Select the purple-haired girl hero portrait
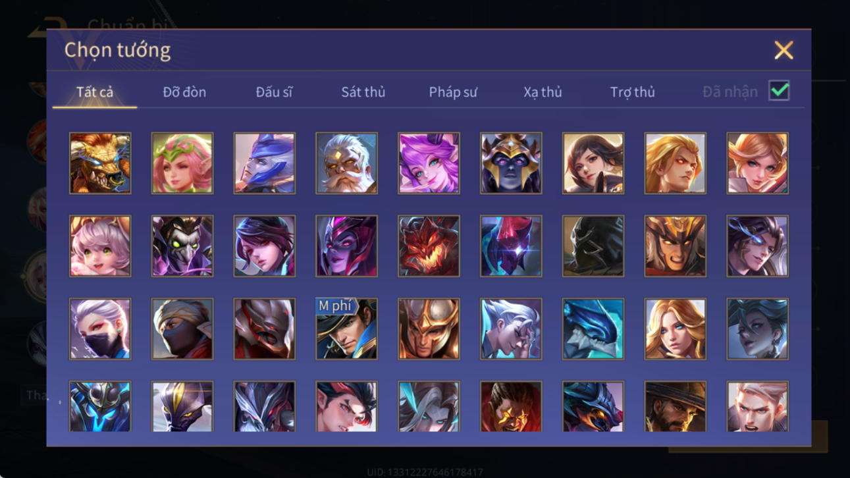Viewport: 850px width, 478px height. point(429,163)
